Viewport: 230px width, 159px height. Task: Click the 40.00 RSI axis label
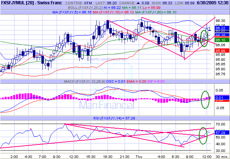[x=220, y=144]
